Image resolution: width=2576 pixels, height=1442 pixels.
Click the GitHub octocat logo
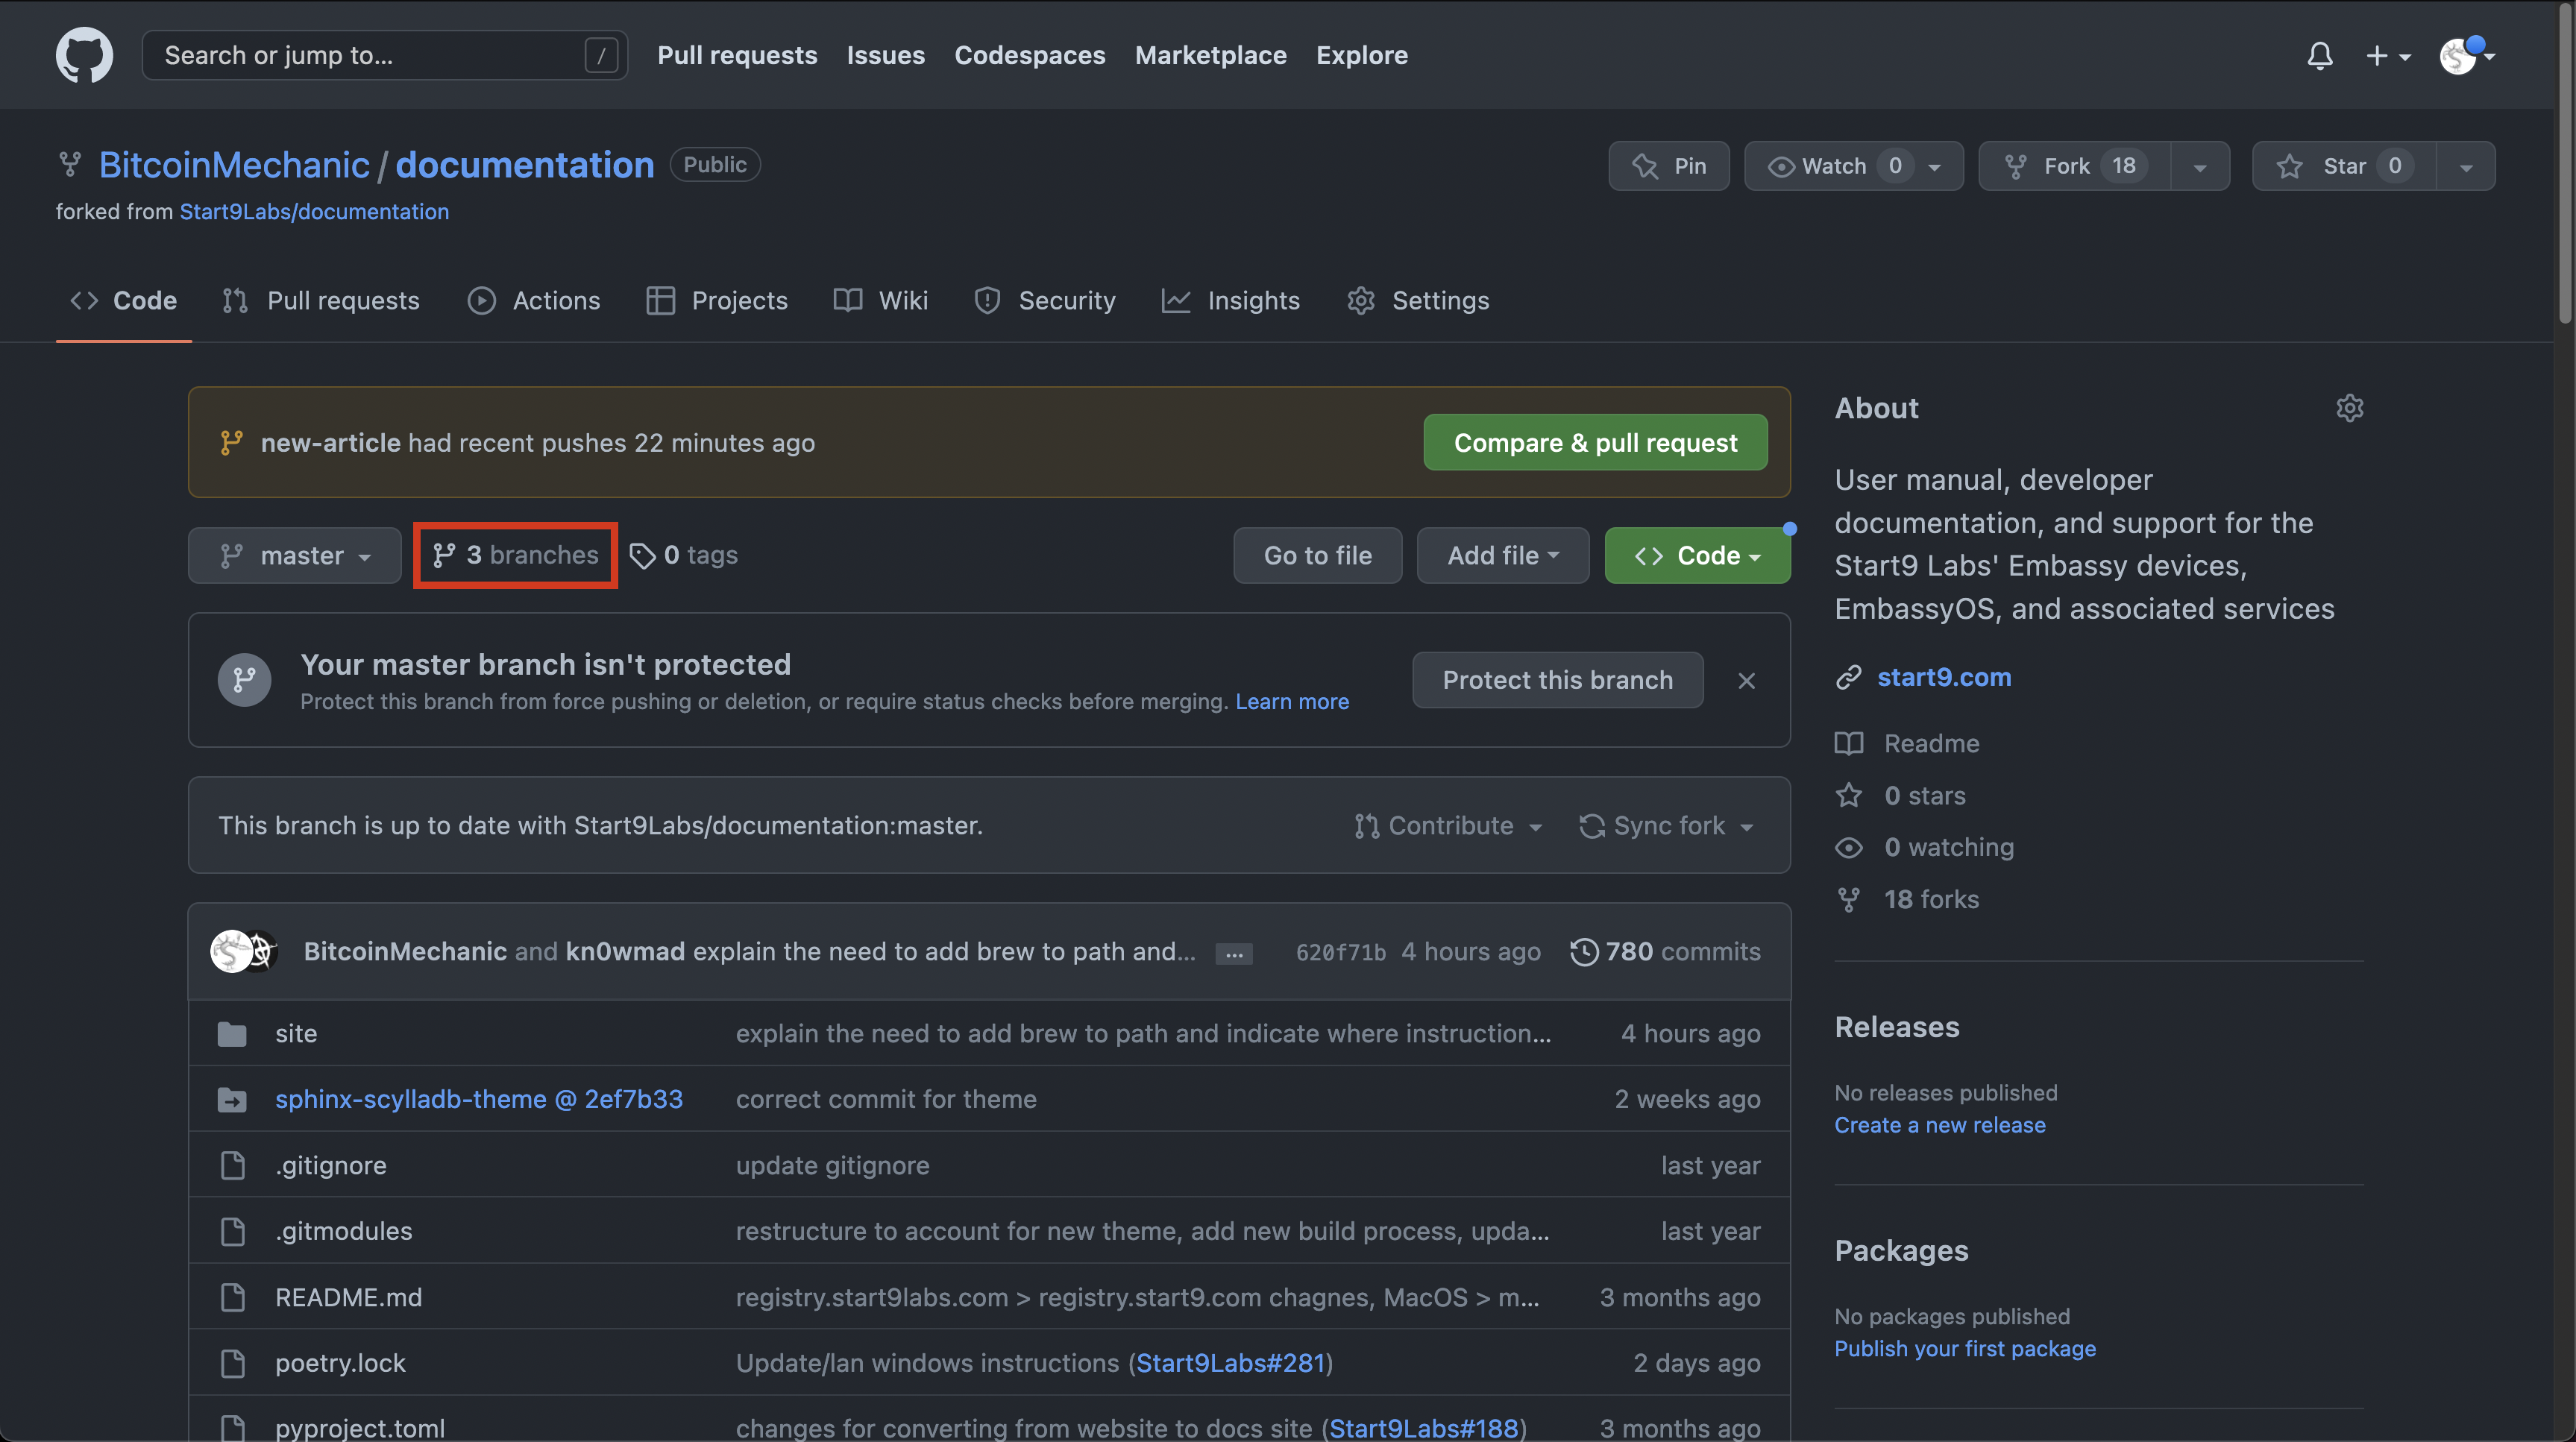click(84, 55)
